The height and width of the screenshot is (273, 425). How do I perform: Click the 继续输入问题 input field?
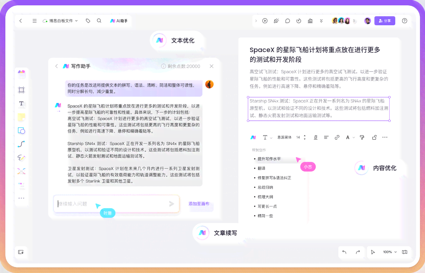[112, 204]
